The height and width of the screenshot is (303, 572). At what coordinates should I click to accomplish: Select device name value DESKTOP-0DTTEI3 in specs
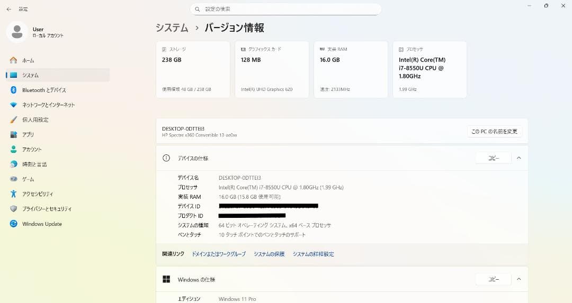click(240, 178)
